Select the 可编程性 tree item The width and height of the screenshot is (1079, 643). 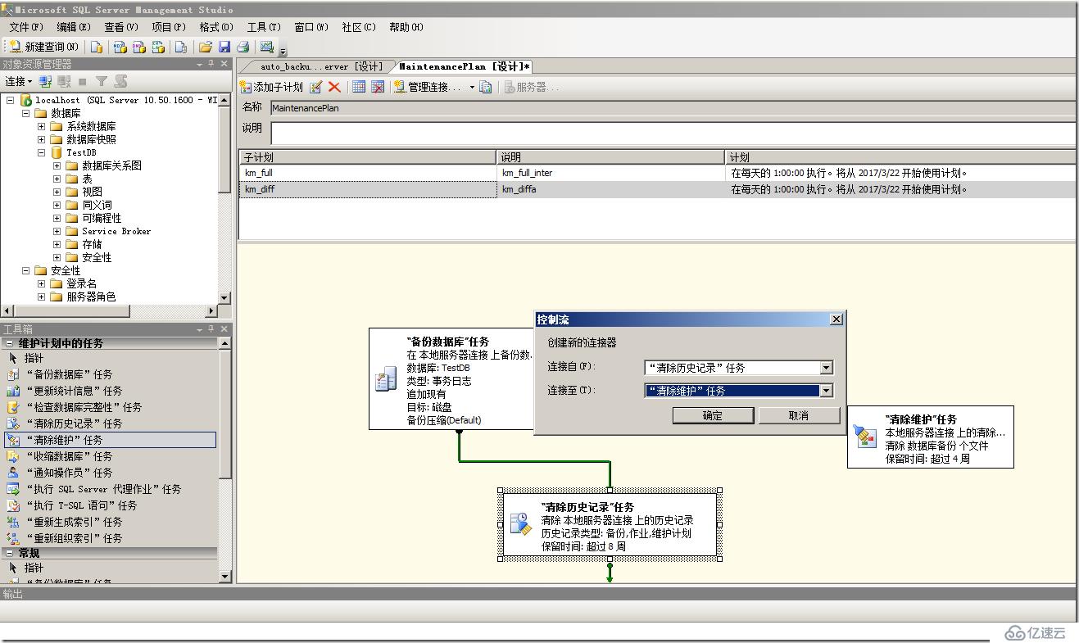[x=102, y=218]
